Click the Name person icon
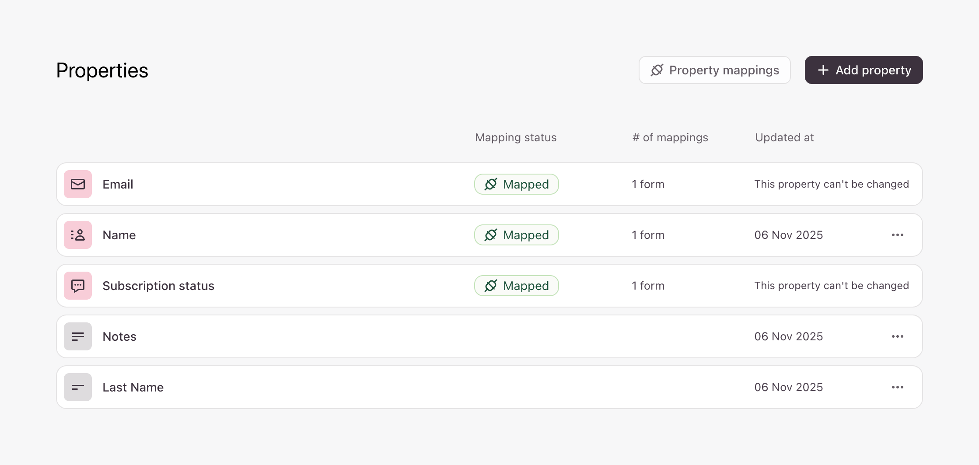This screenshot has width=979, height=465. pyautogui.click(x=78, y=235)
